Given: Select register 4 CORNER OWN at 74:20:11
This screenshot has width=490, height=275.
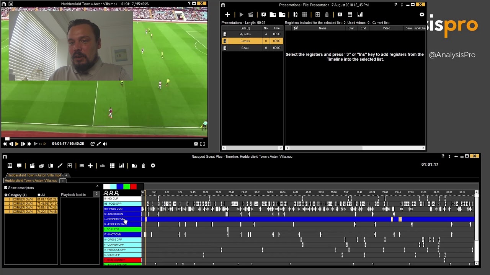Looking at the screenshot, I should pos(31,212).
